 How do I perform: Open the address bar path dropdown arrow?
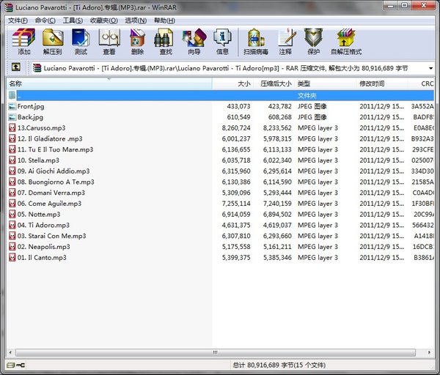click(430, 68)
